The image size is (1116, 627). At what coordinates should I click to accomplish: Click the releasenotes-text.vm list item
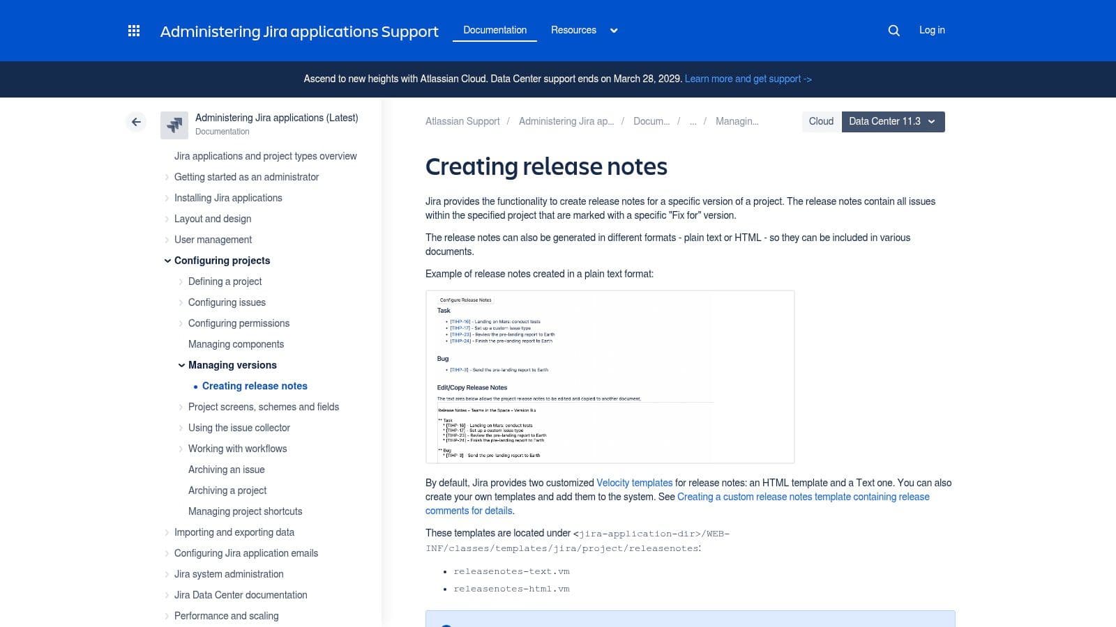pos(511,571)
